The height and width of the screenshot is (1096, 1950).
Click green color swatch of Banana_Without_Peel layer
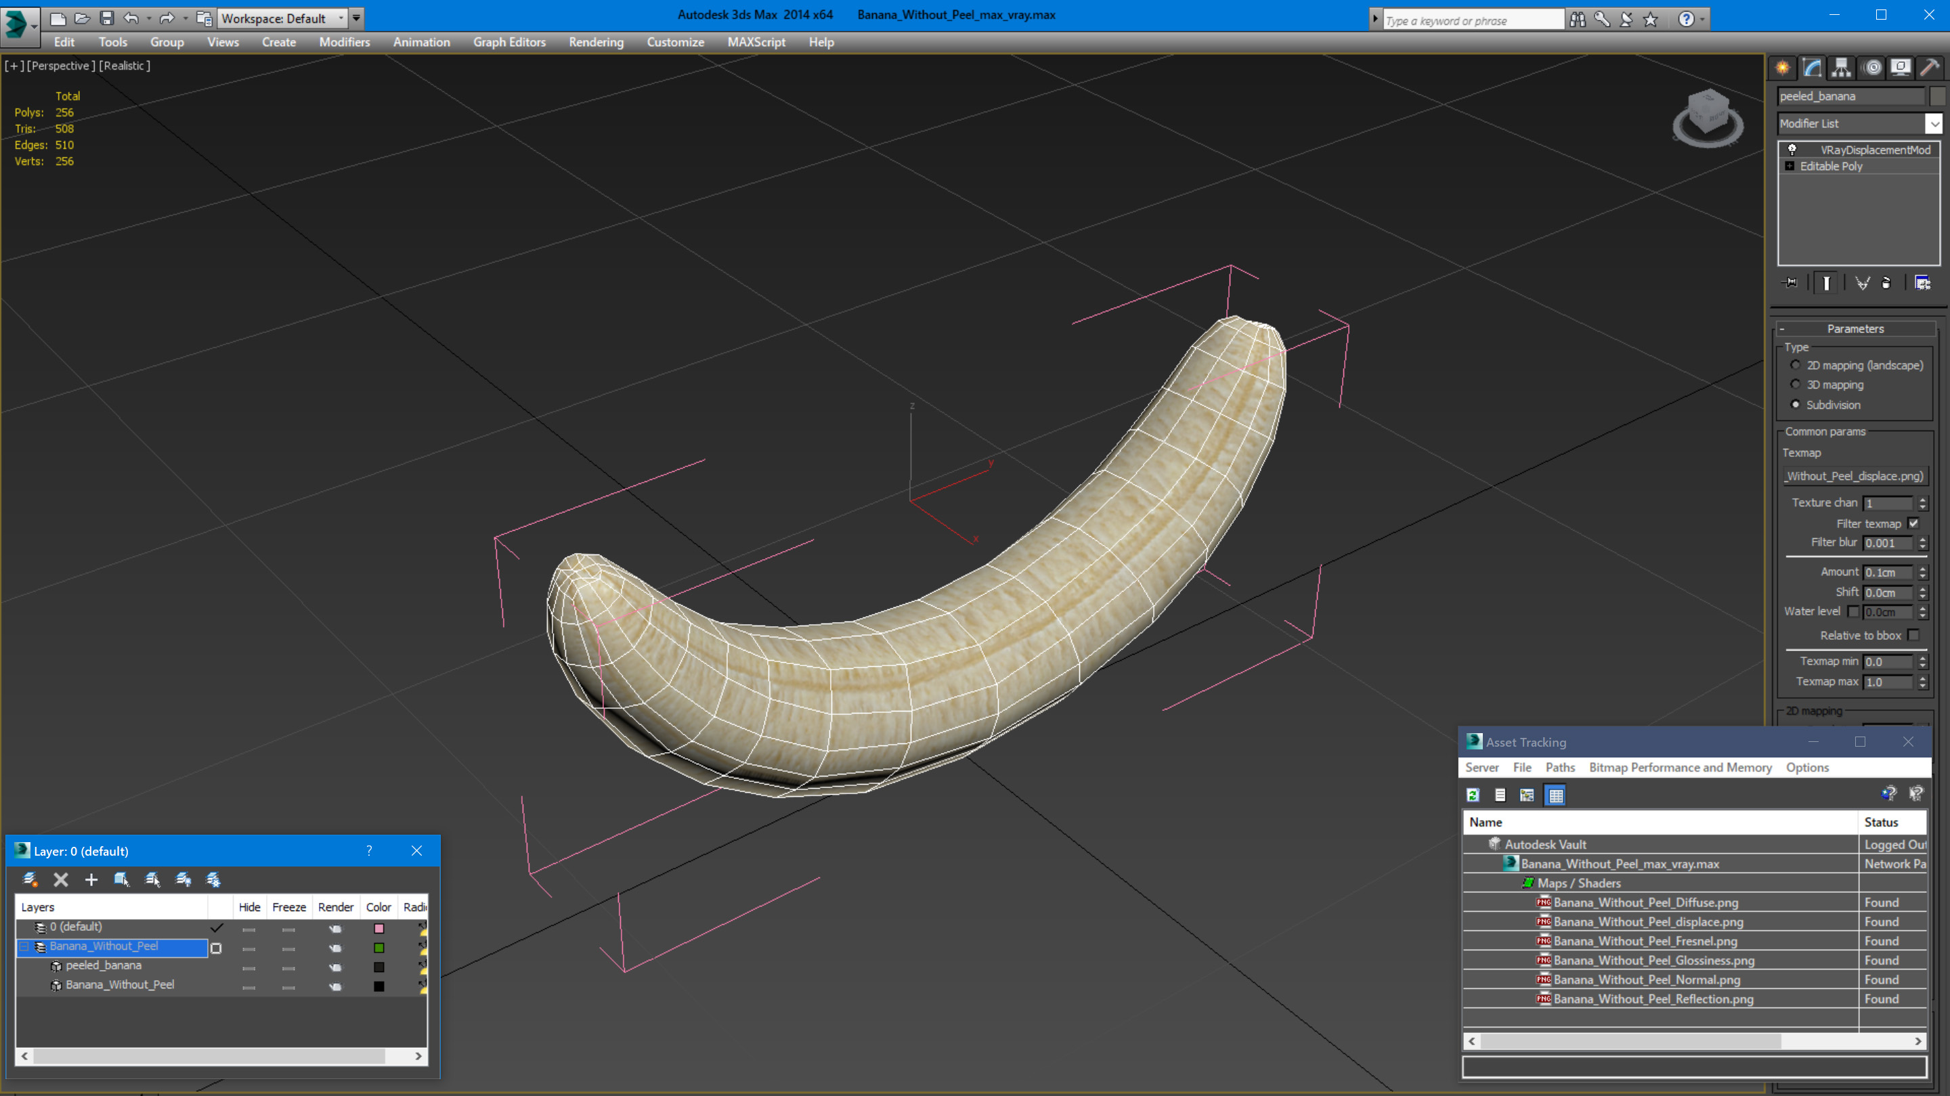[379, 948]
